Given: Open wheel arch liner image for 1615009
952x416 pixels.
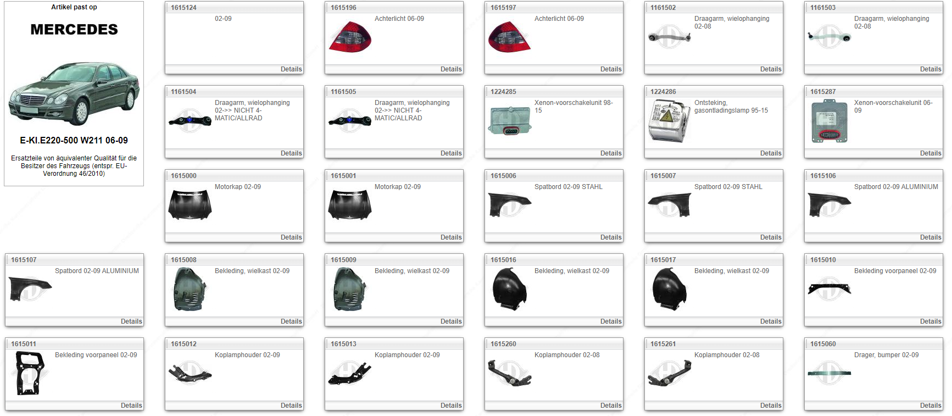Looking at the screenshot, I should coord(349,289).
